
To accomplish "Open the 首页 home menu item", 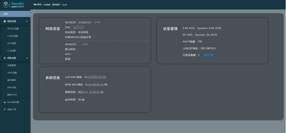I will click(15, 14).
